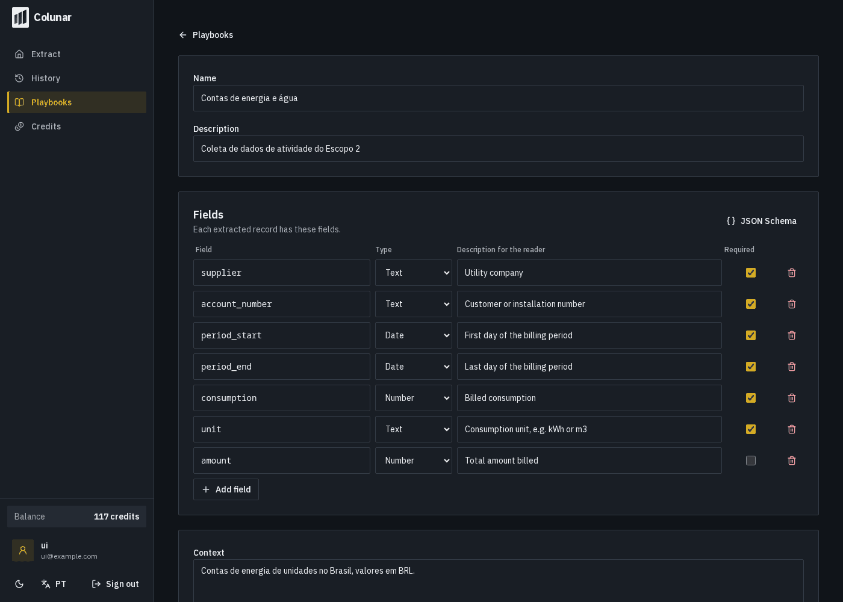Viewport: 843px width, 602px height.
Task: Uncheck Required for consumption
Action: [751, 398]
